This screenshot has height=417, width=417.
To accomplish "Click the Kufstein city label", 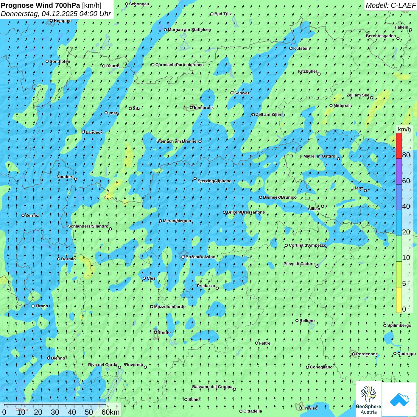I will (x=302, y=48).
